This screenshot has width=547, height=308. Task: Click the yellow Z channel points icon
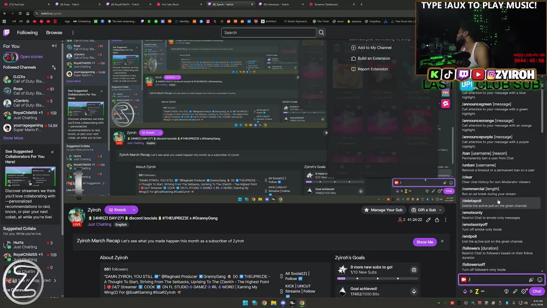pos(476,291)
